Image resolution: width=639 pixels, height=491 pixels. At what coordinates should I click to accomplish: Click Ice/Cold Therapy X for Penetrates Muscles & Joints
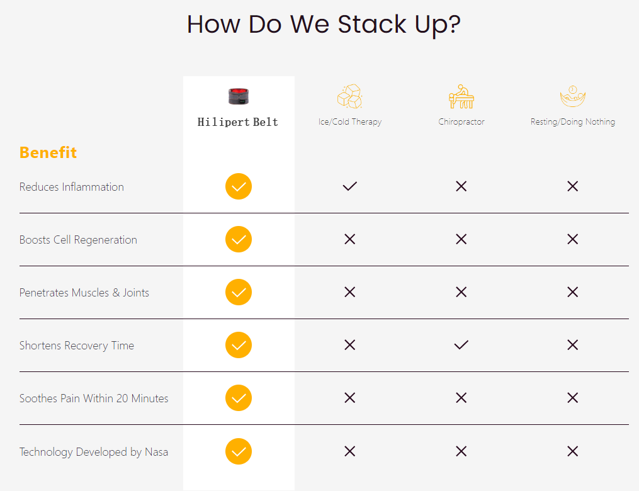(x=350, y=292)
